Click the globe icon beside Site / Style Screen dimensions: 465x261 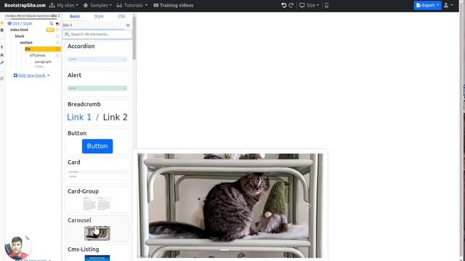pyautogui.click(x=9, y=23)
